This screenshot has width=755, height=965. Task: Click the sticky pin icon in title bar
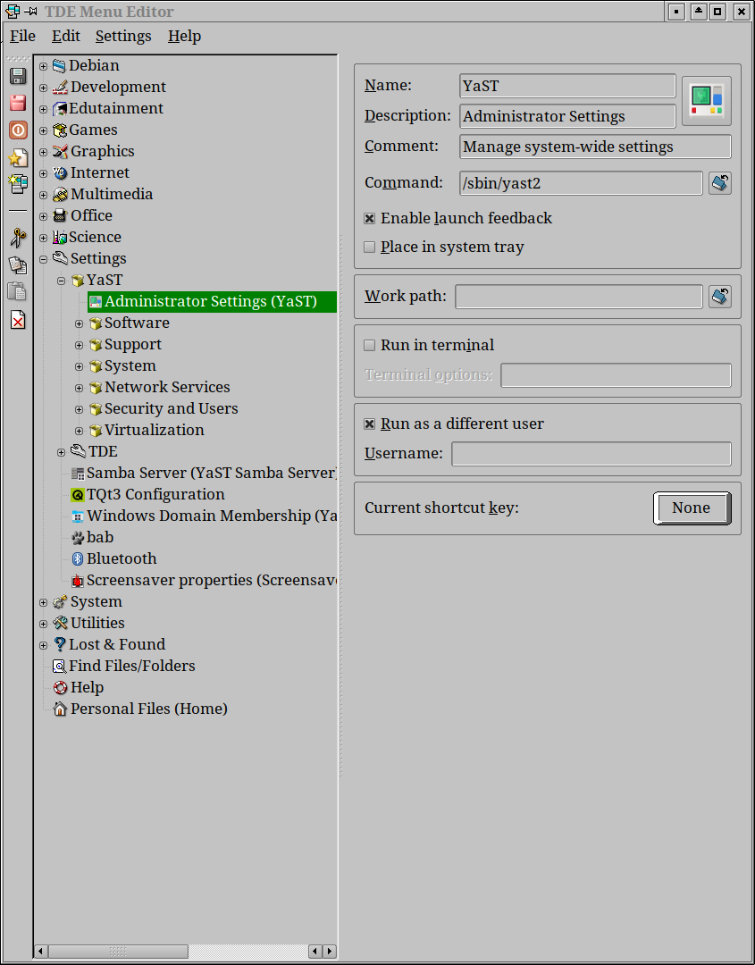tap(30, 11)
